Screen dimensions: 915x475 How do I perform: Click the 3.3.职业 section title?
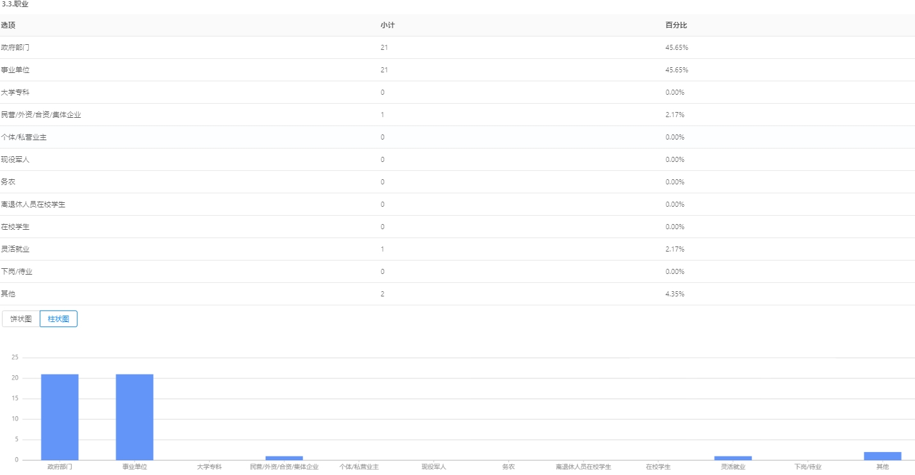coord(15,4)
